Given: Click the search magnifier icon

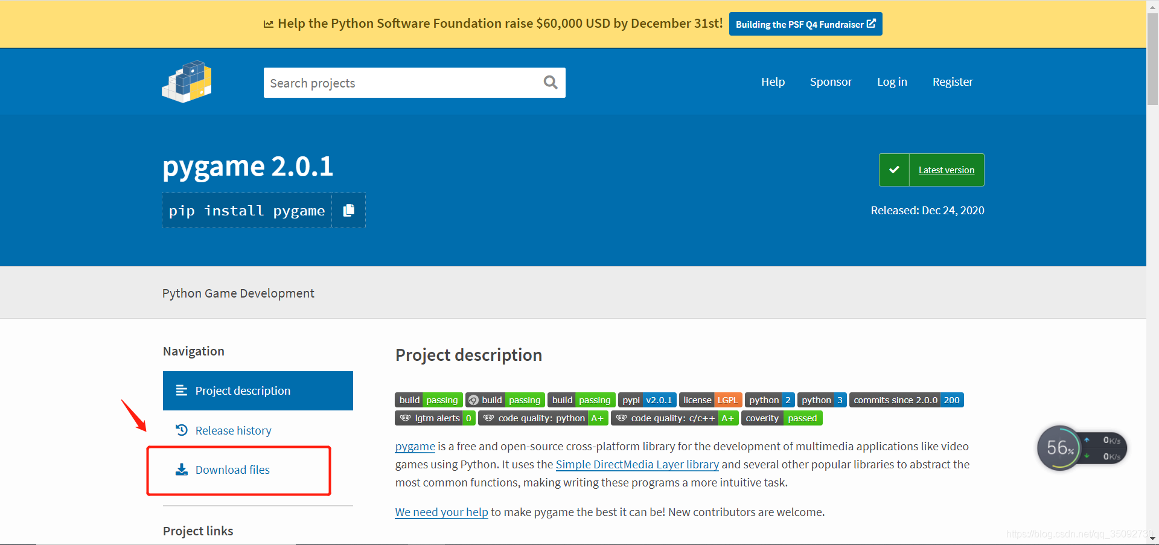Looking at the screenshot, I should [x=551, y=82].
